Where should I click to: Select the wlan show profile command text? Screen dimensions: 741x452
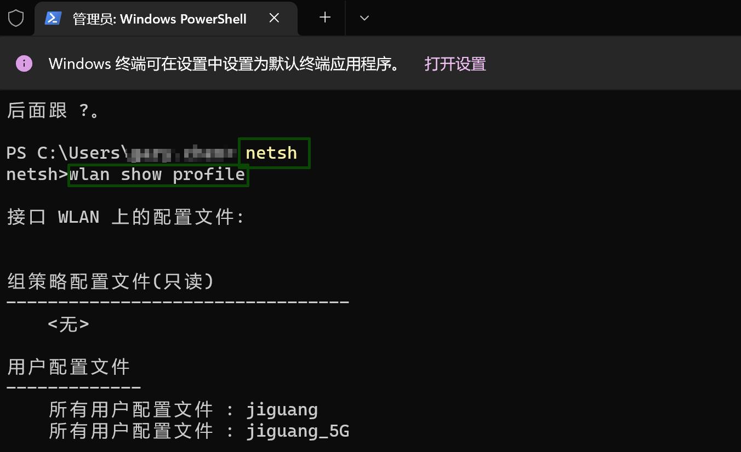tap(157, 174)
